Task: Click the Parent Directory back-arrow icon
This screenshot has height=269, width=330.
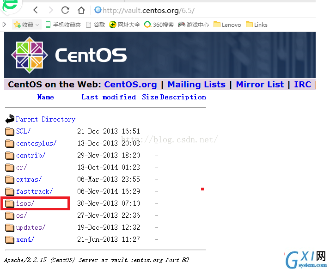Action: (10, 119)
